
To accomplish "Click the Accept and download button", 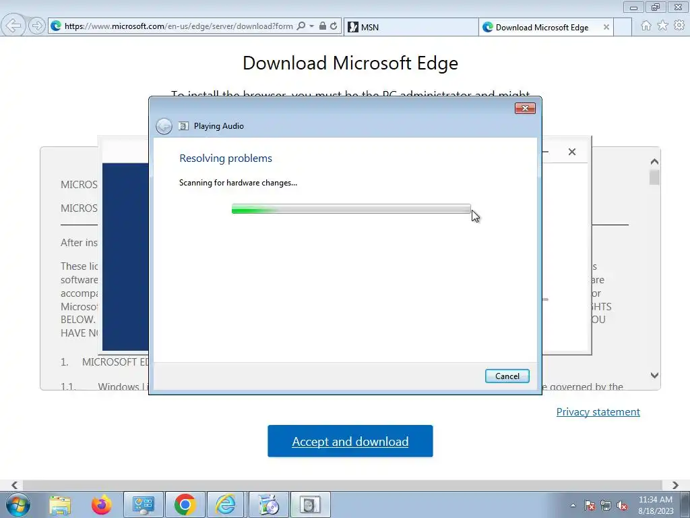I will [350, 441].
